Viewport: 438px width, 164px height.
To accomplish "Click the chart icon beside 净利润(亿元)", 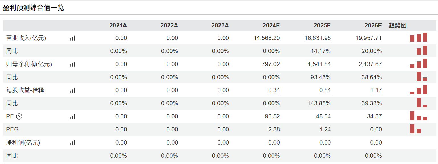I will (x=72, y=143).
